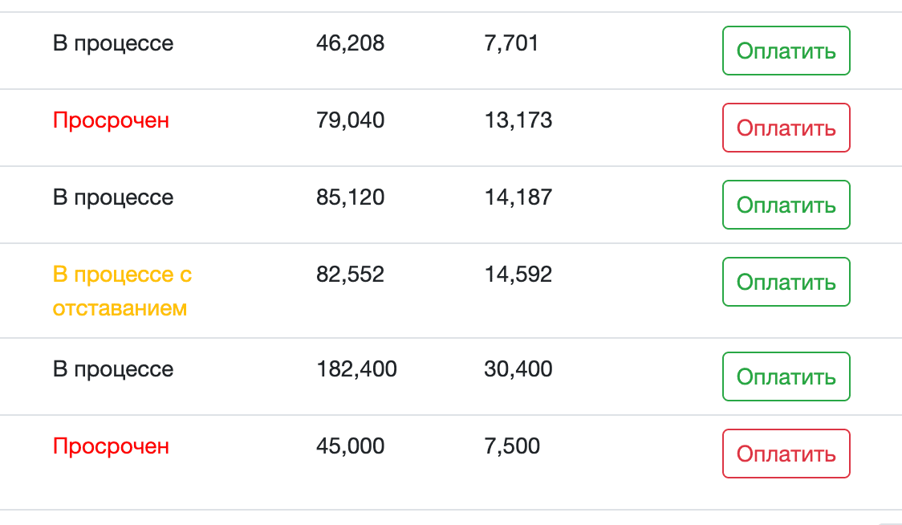Select В процессе status in 46,208 row
This screenshot has width=902, height=525.
click(113, 43)
